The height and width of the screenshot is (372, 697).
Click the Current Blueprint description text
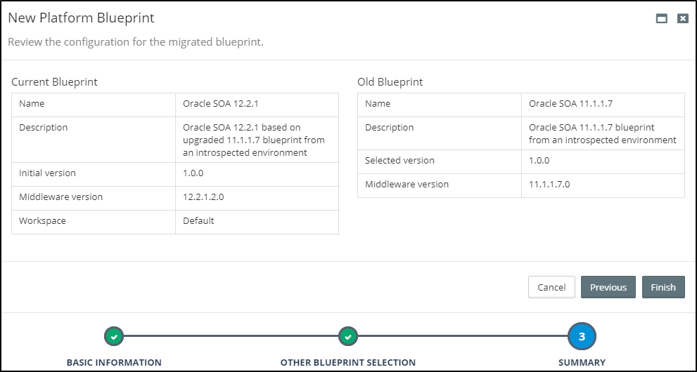click(253, 140)
